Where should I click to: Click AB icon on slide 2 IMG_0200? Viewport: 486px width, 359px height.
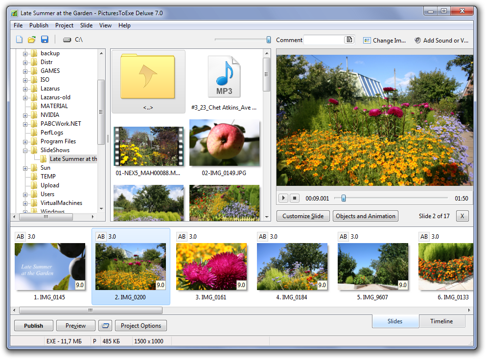101,237
